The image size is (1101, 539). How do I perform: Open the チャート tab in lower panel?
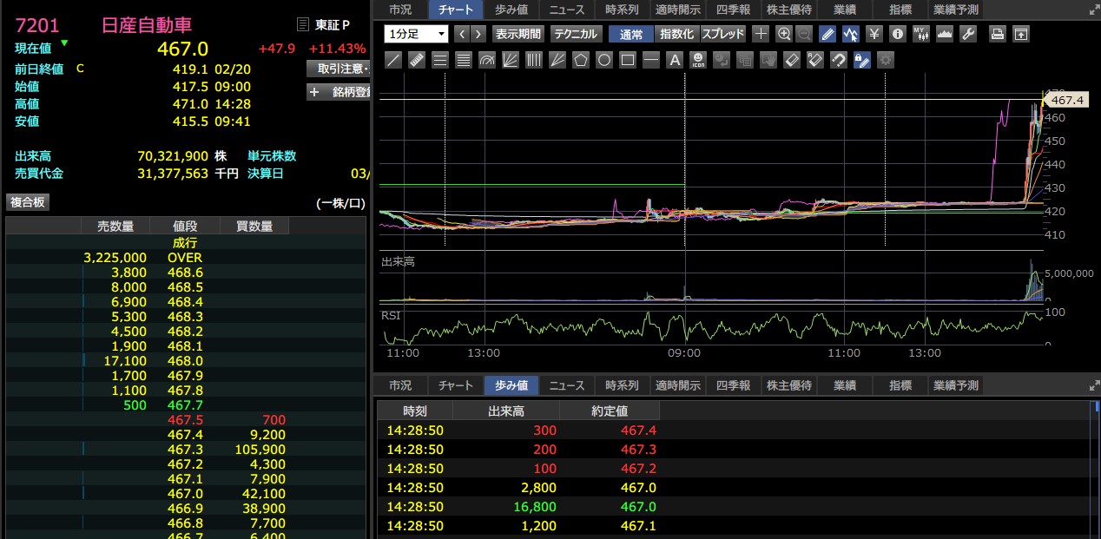[456, 385]
